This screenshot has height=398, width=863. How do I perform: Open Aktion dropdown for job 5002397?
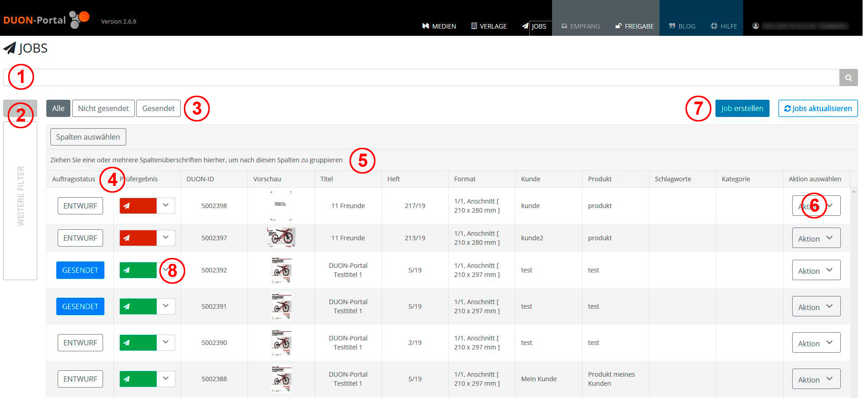[x=816, y=238]
